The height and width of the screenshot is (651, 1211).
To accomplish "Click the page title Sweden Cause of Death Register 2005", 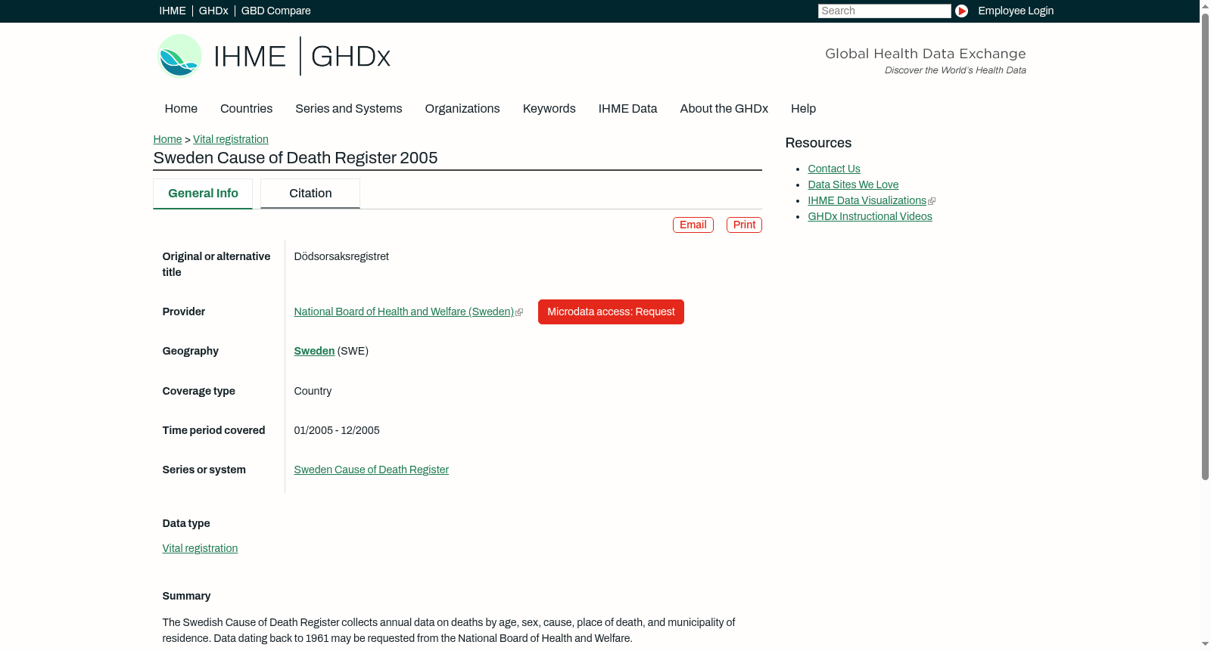I will click(x=295, y=158).
